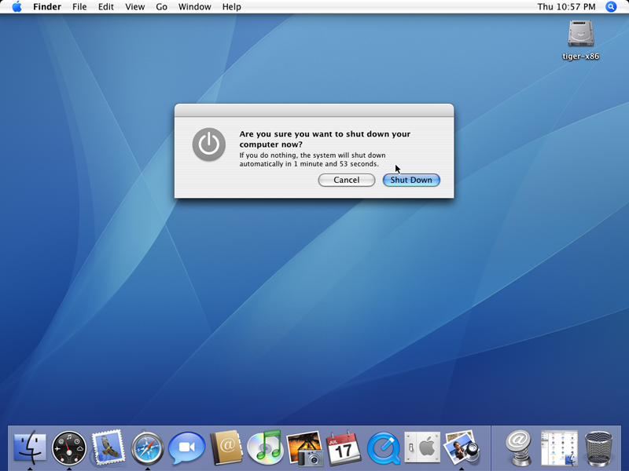Open the Apple menu

pos(17,7)
